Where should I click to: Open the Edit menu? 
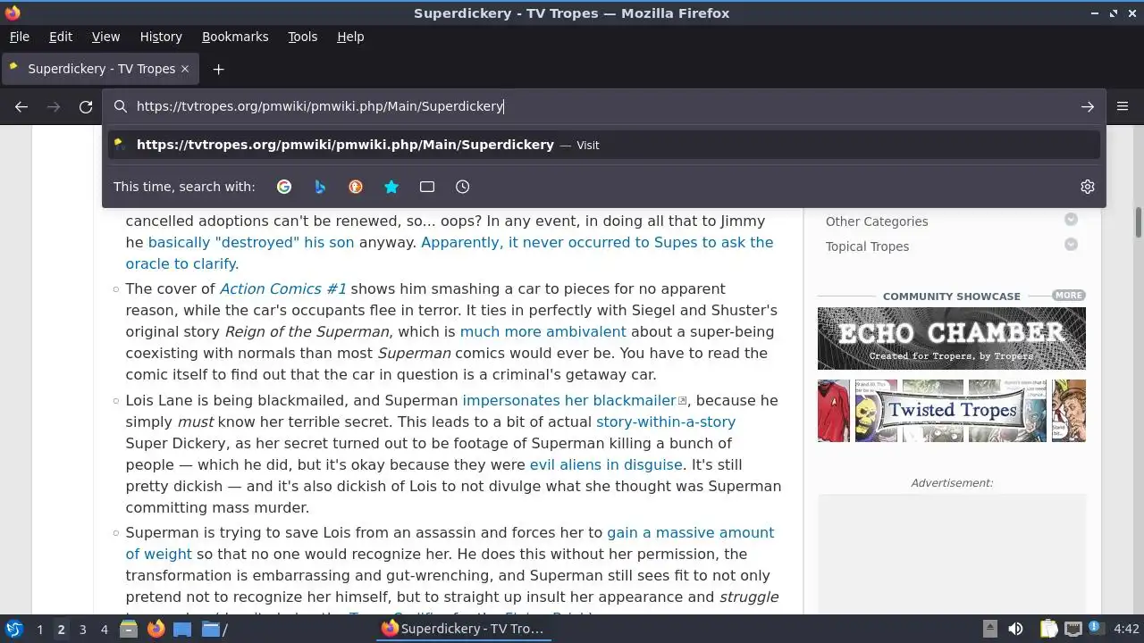pos(61,37)
